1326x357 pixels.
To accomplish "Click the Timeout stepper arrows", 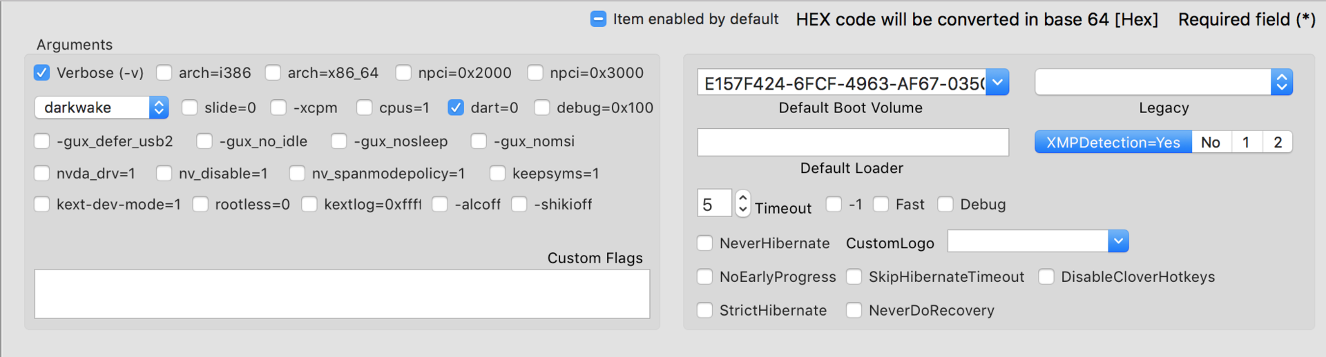I will 743,204.
